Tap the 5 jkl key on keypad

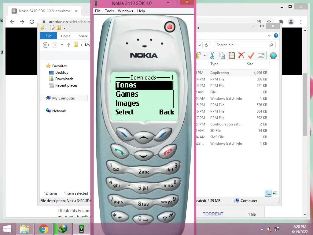(143, 188)
